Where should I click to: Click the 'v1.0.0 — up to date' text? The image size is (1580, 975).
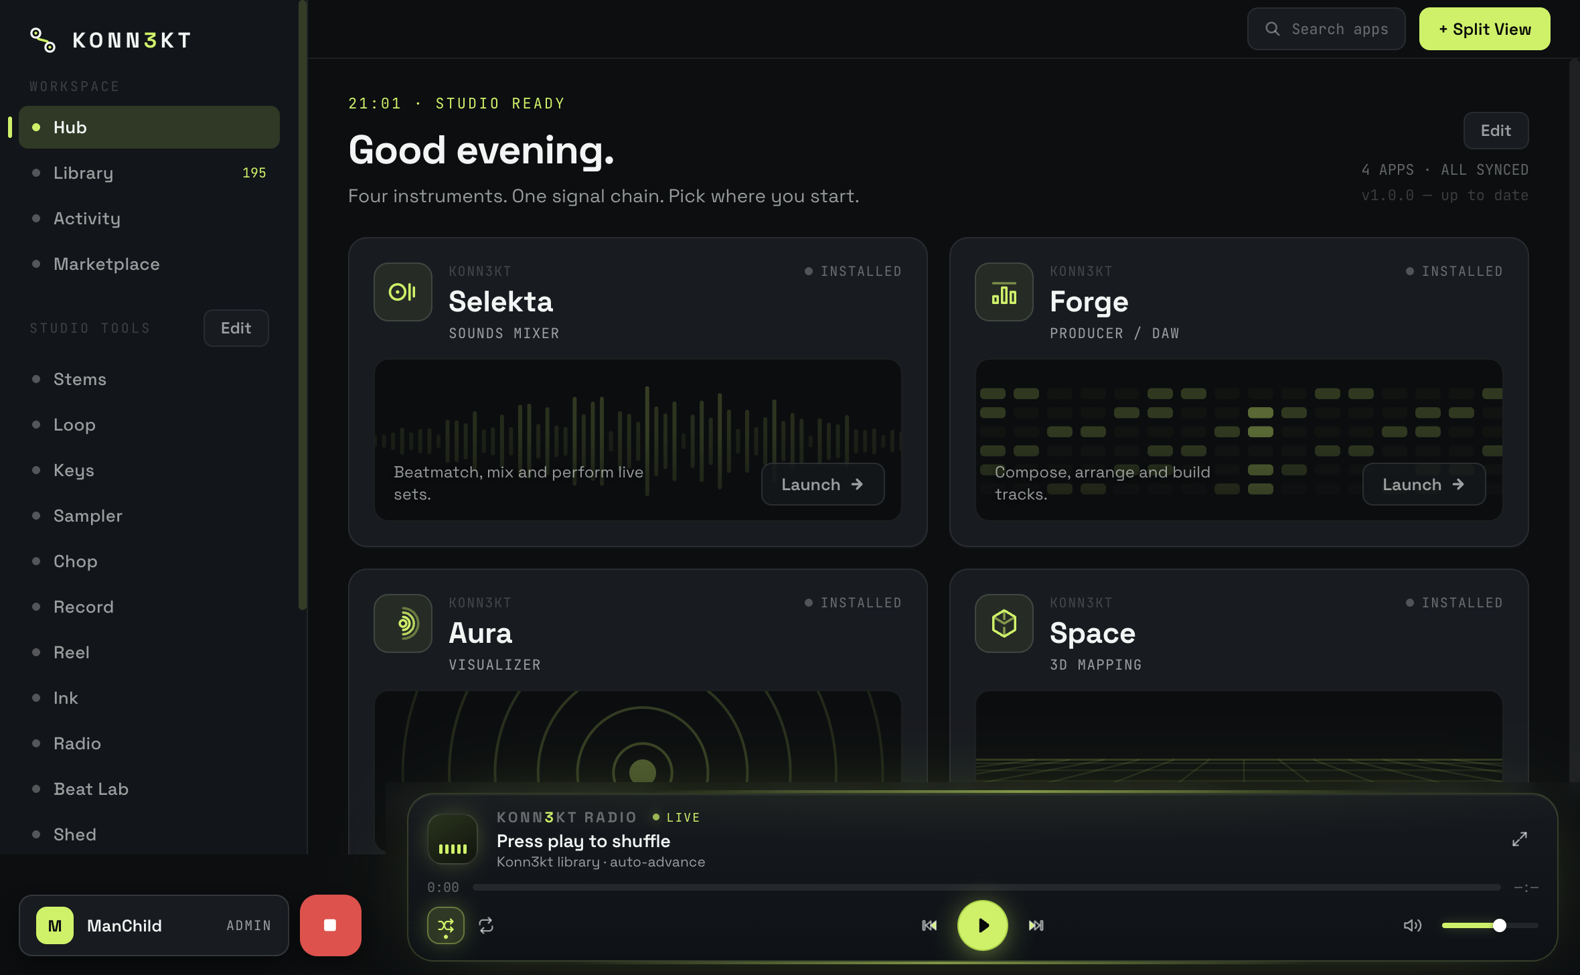[x=1445, y=195]
